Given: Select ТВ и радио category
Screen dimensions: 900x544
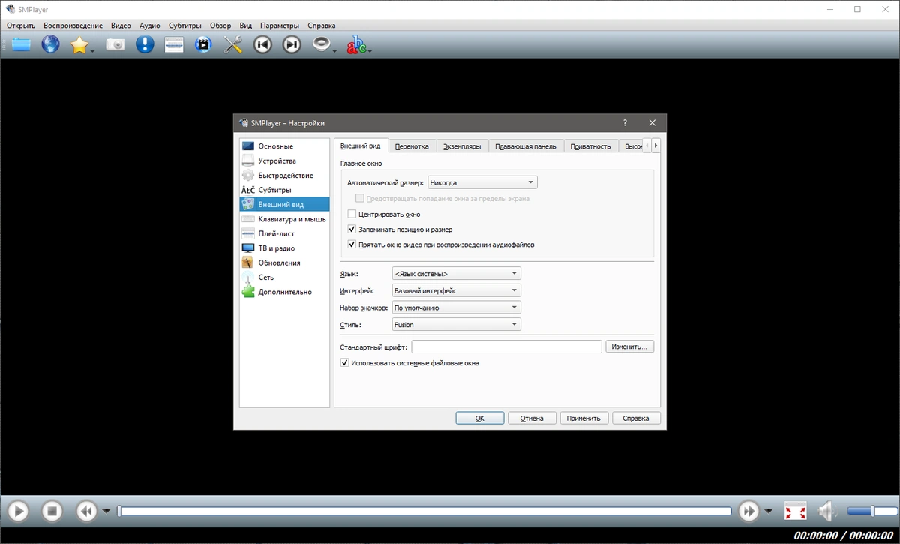Looking at the screenshot, I should point(284,248).
